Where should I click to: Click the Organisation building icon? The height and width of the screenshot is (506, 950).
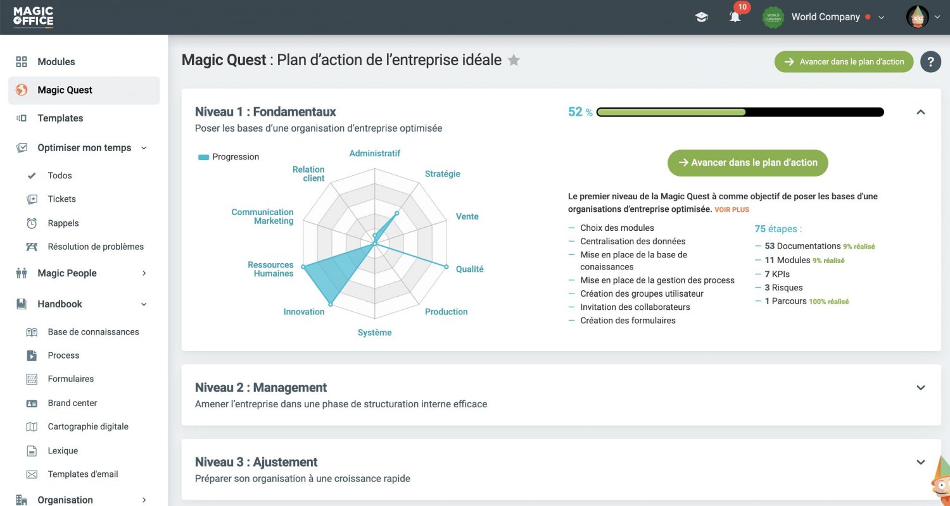click(22, 500)
